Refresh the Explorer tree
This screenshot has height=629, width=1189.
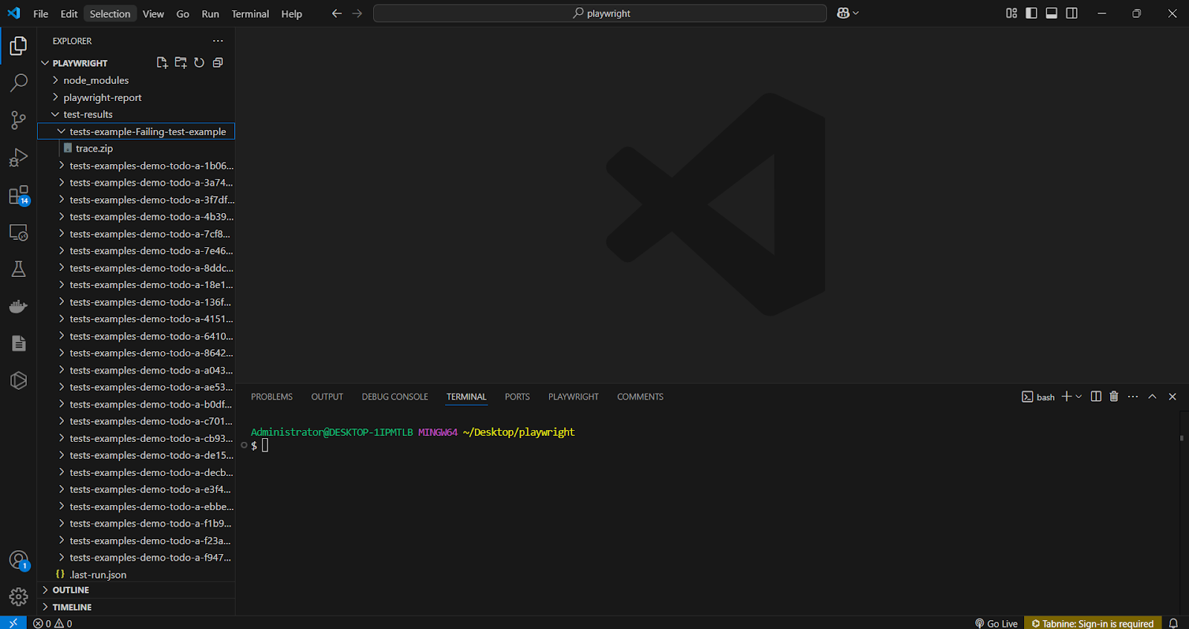tap(199, 63)
